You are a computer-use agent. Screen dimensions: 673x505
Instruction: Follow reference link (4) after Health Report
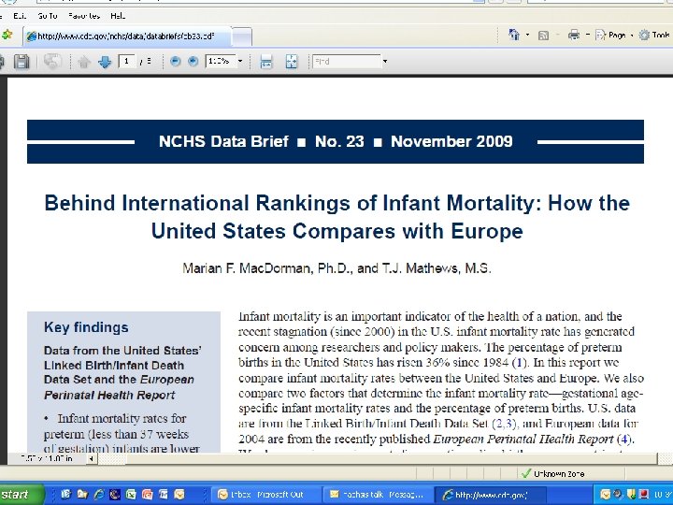click(625, 440)
